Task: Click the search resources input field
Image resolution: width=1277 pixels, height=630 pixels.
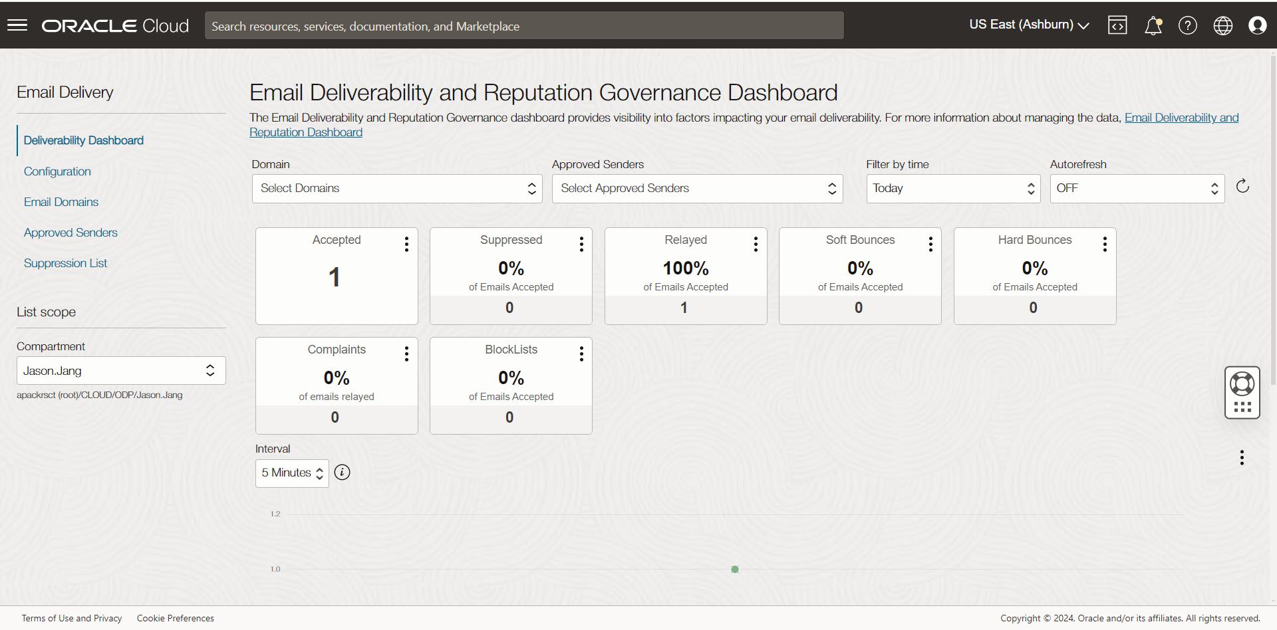Action: tap(524, 25)
